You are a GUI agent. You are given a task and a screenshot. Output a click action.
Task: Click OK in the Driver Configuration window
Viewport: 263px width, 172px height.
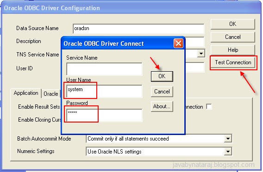click(x=232, y=24)
